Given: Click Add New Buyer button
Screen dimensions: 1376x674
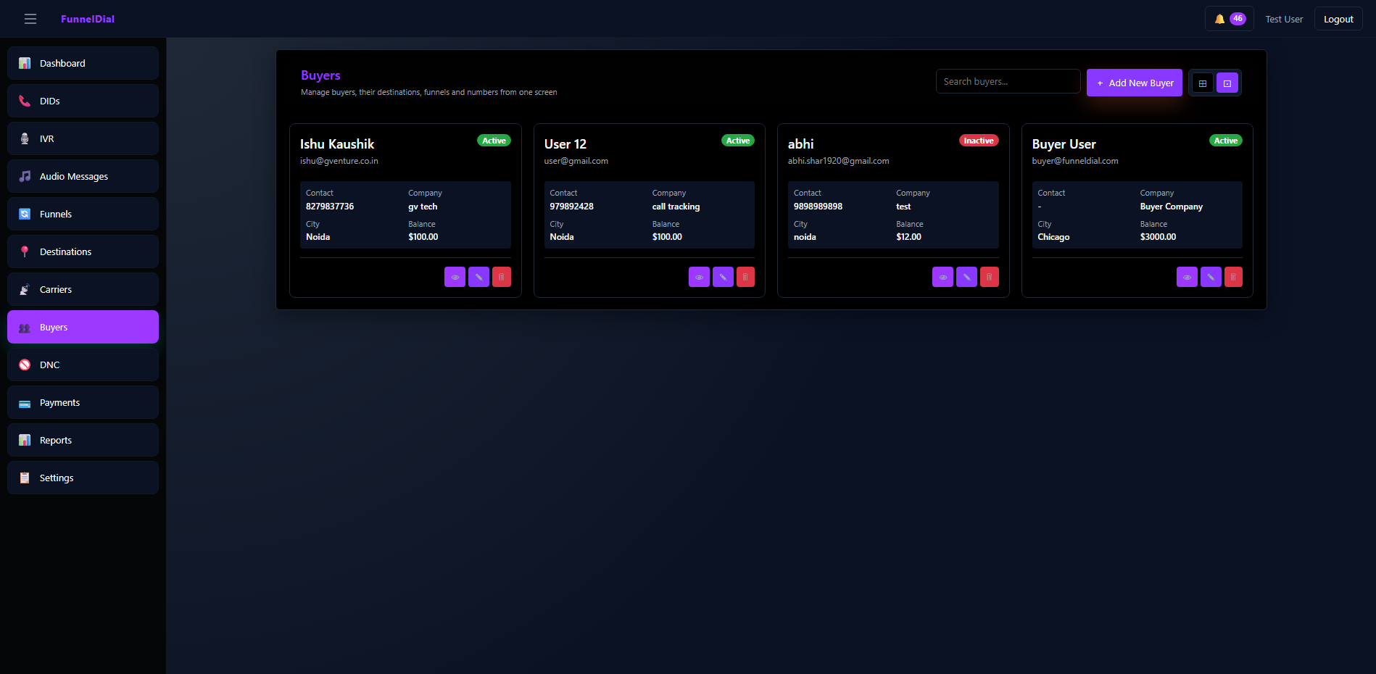Looking at the screenshot, I should click(1134, 83).
